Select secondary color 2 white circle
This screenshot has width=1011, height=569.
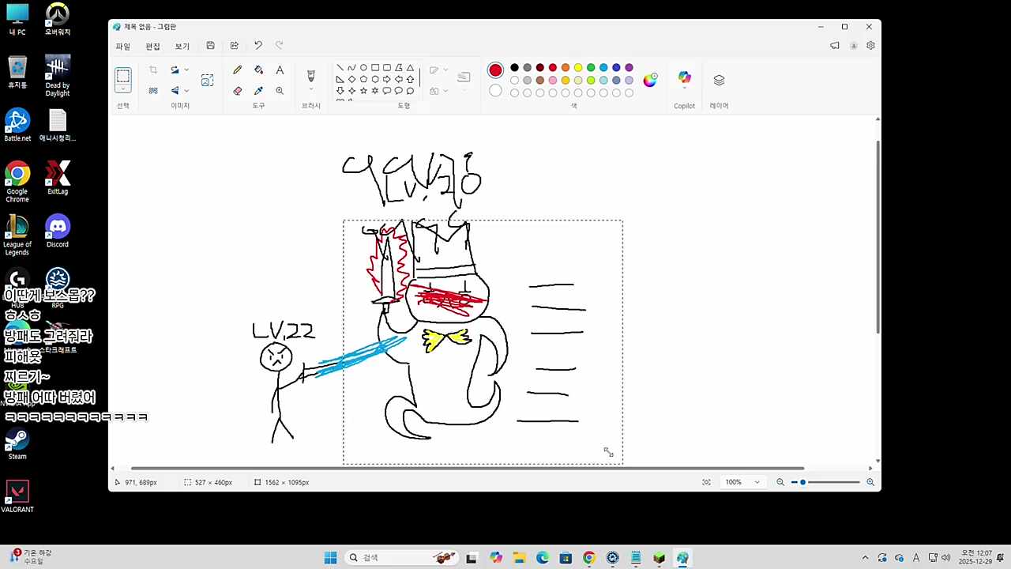495,90
